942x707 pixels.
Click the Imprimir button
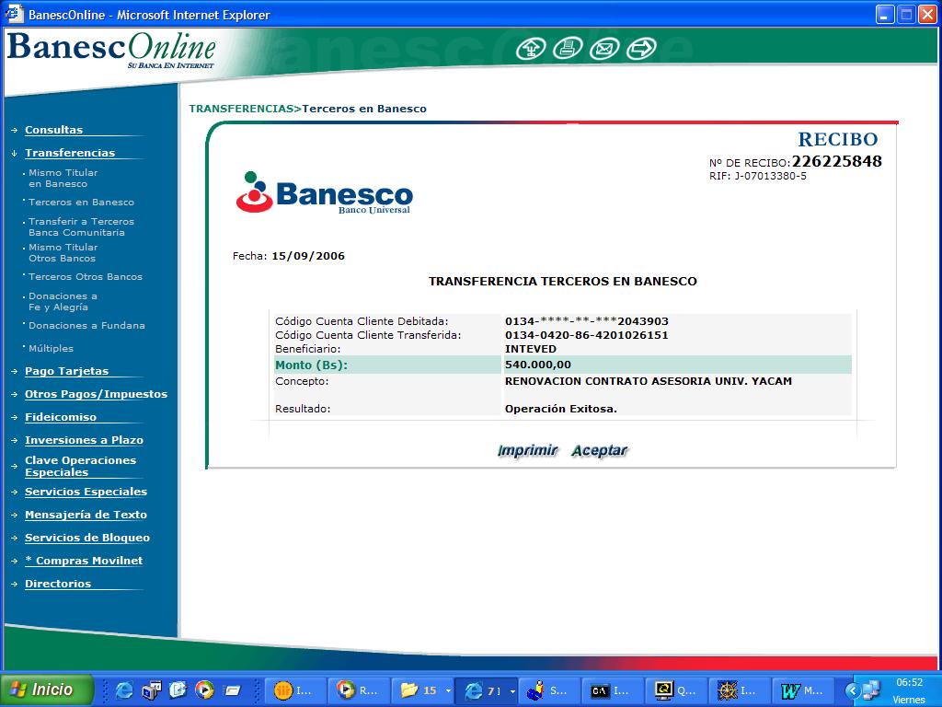click(x=528, y=450)
